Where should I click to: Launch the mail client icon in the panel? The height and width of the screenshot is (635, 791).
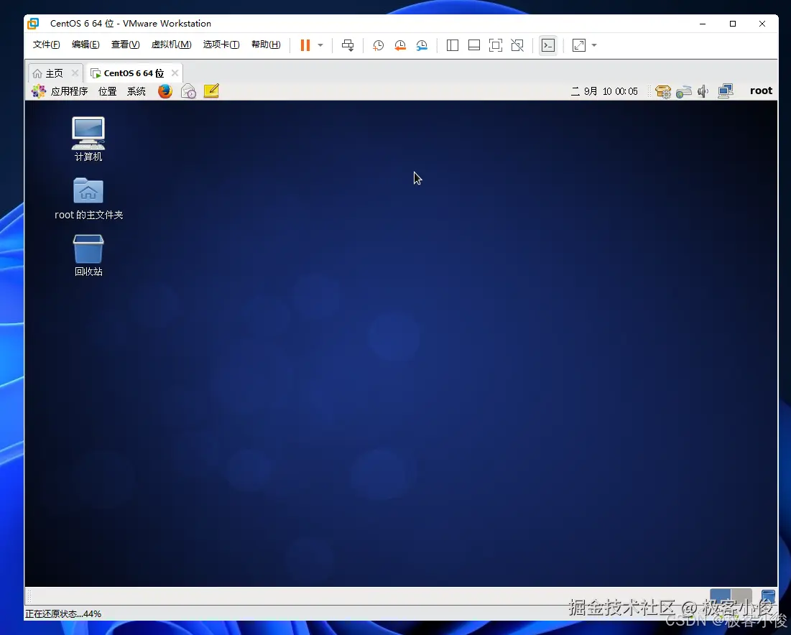188,91
